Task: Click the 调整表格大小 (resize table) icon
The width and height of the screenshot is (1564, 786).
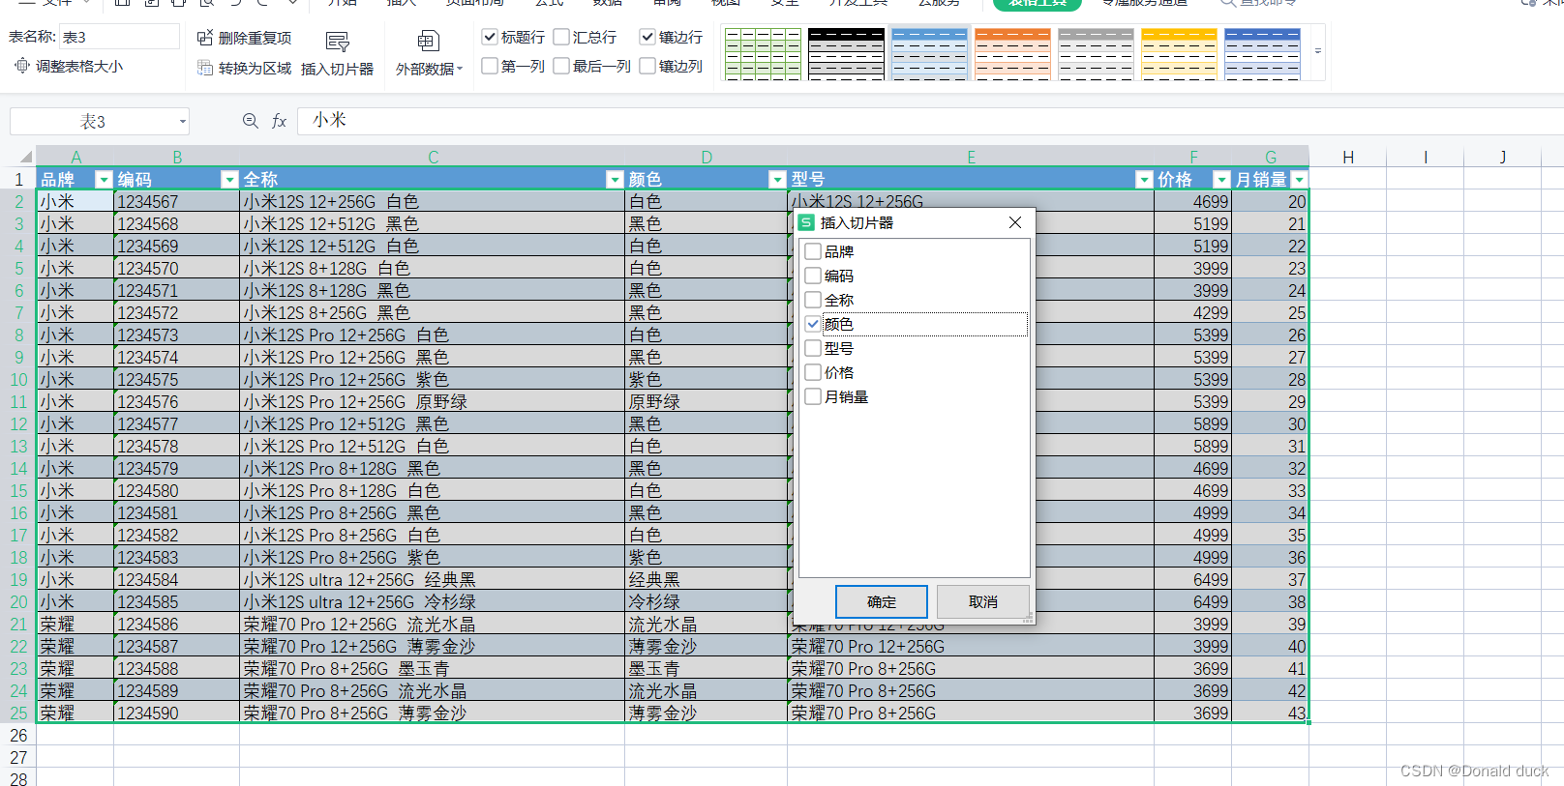Action: [22, 66]
